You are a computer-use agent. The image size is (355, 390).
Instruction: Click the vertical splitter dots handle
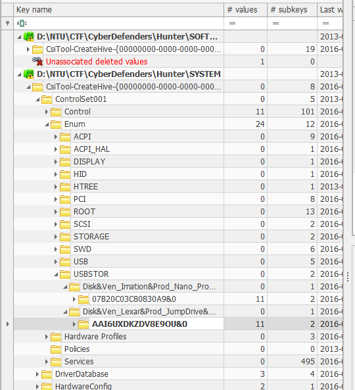point(348,277)
